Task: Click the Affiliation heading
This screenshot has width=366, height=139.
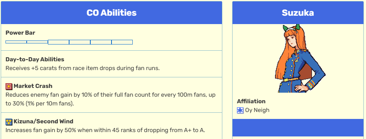Action: pyautogui.click(x=251, y=101)
